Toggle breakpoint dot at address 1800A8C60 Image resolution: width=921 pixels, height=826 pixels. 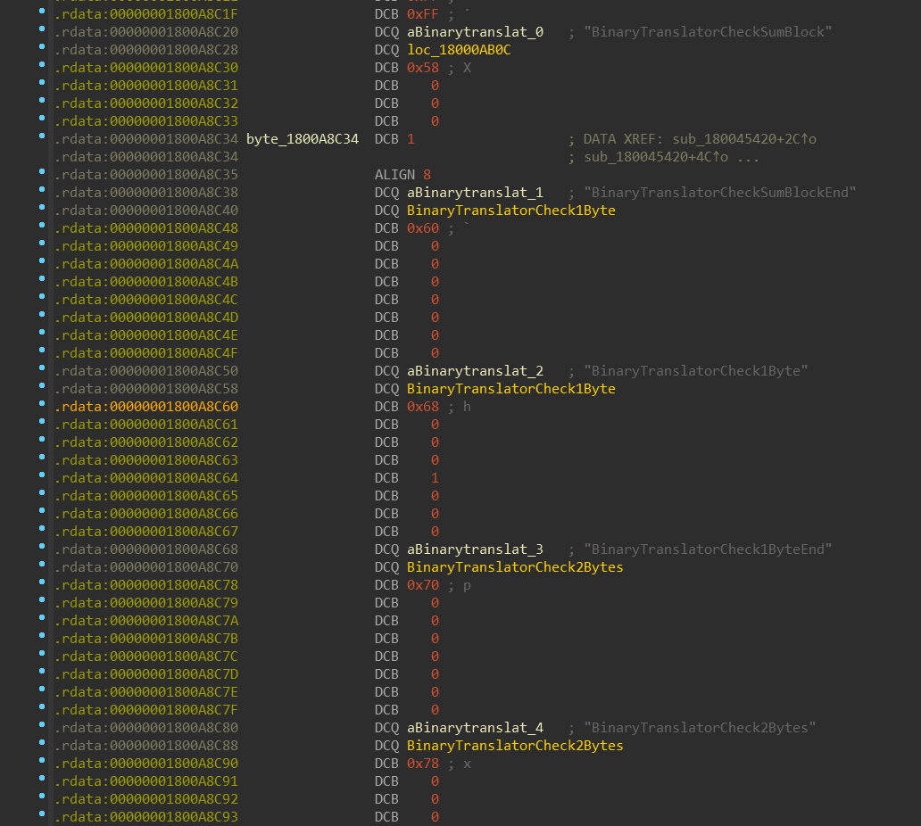[42, 403]
